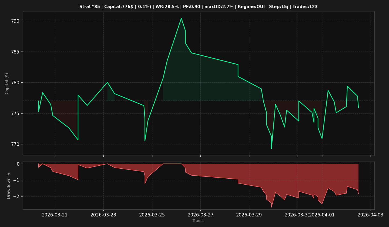This screenshot has width=389, height=227.
Task: Click the 775 capital axis tick
Action: pos(15,113)
